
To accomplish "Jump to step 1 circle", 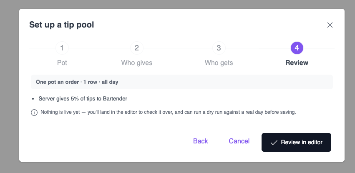I will (x=62, y=48).
